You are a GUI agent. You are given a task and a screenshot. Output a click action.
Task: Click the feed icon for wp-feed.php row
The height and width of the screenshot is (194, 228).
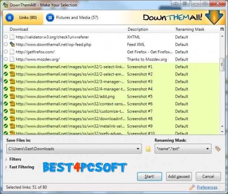[12, 44]
